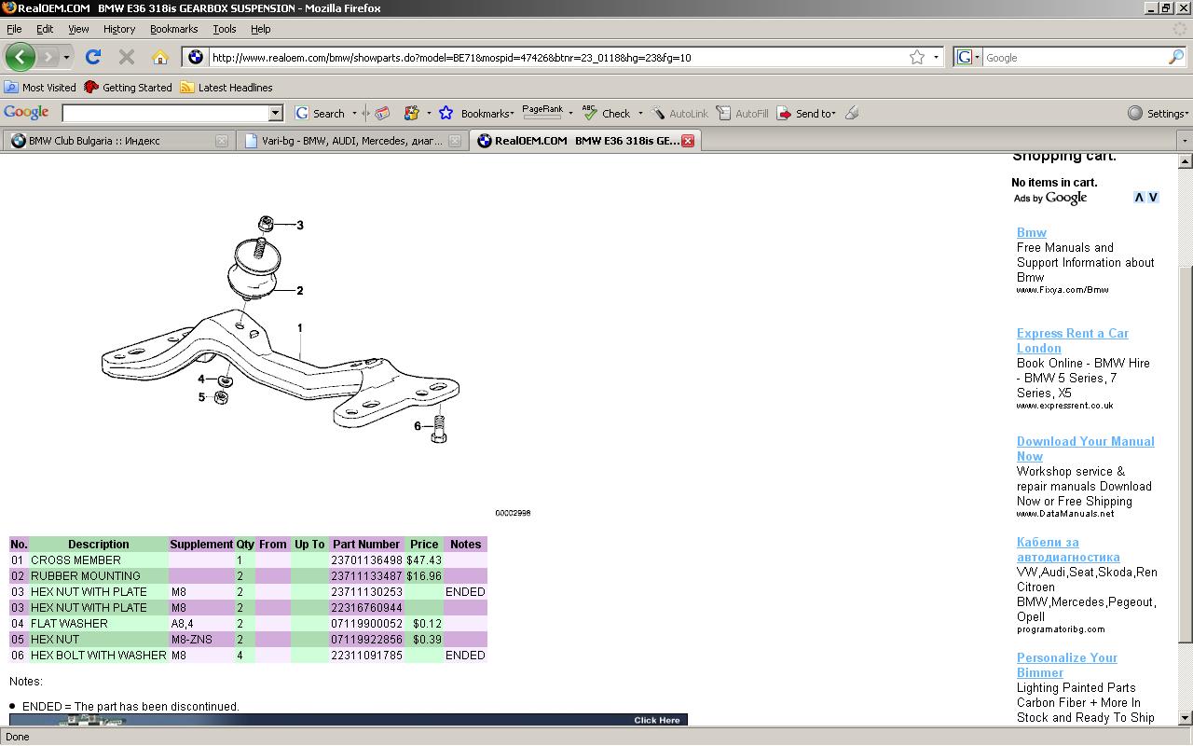Open the File menu
This screenshot has width=1193, height=746.
pos(14,29)
